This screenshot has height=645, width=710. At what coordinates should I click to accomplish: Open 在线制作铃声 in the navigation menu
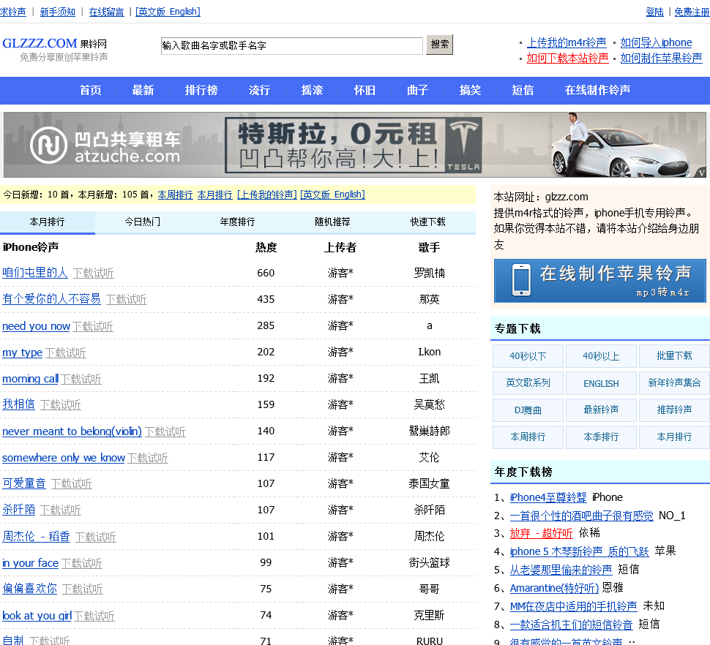coord(597,90)
